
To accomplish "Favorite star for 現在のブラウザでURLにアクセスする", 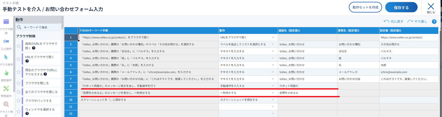I will click(x=18, y=72).
